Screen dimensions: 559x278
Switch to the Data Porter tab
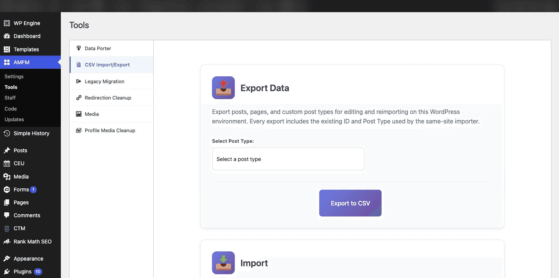click(x=111, y=48)
